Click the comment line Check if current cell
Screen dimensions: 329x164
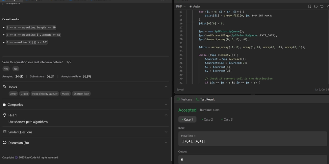(x=239, y=79)
